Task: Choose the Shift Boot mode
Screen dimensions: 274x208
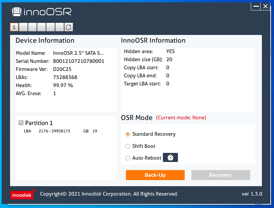Action: pyautogui.click(x=128, y=146)
